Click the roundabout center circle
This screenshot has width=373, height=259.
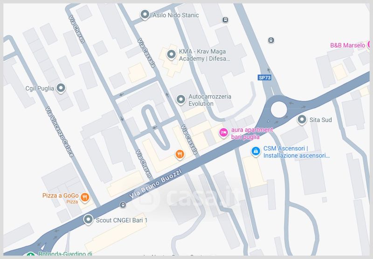click(x=279, y=109)
